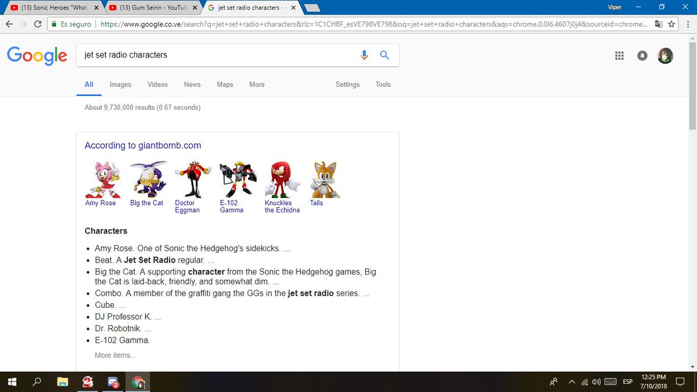The width and height of the screenshot is (697, 392).
Task: Close the Gum Seirin YouTube tab
Action: [195, 8]
